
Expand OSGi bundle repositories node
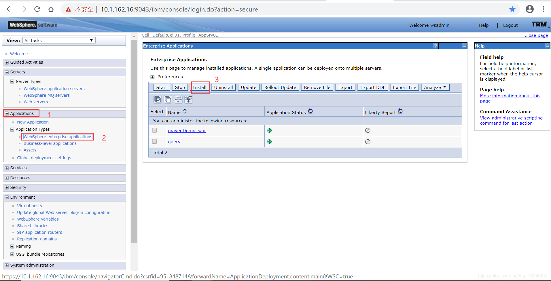tap(12, 255)
